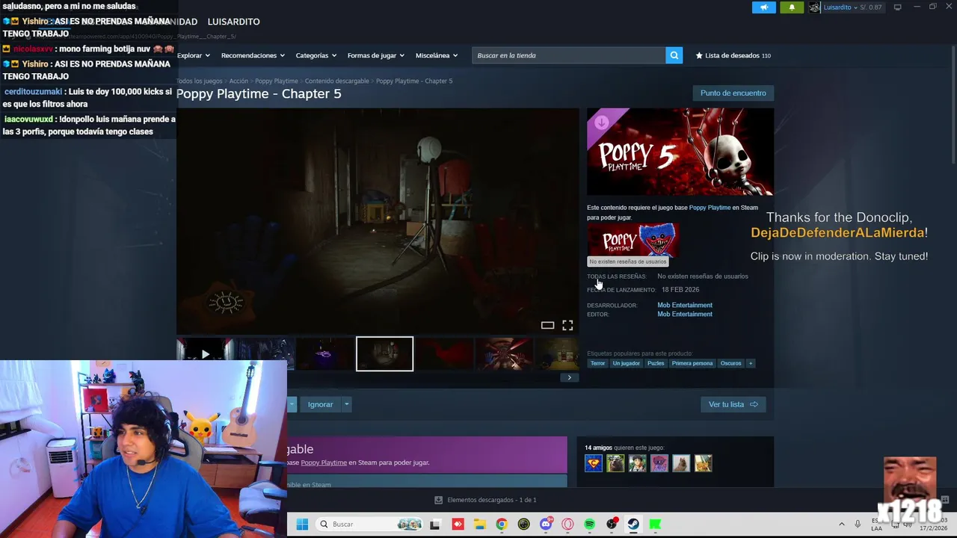
Task: Click the downloads icon beside Elementos descargados
Action: (439, 500)
